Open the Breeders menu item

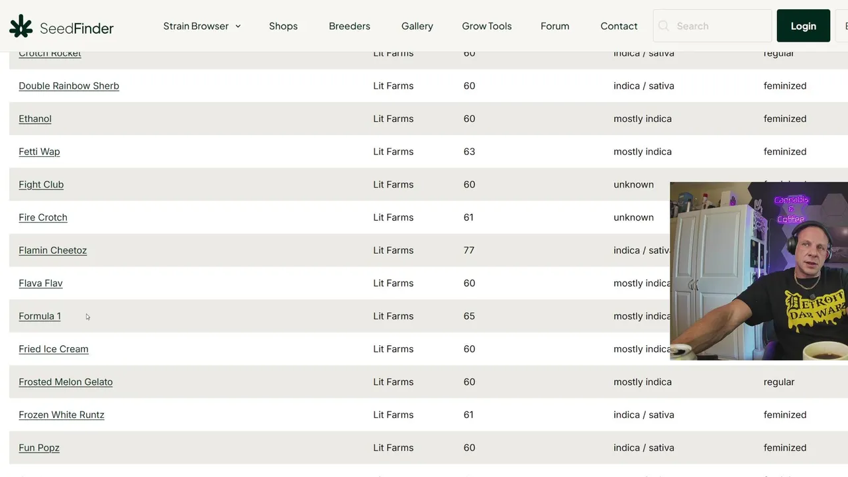tap(349, 26)
